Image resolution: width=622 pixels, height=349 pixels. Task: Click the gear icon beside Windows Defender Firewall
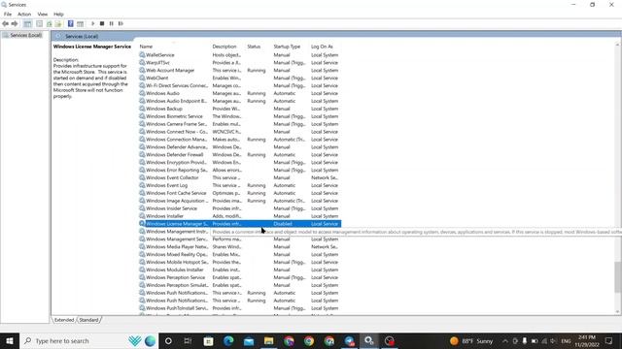coord(142,155)
